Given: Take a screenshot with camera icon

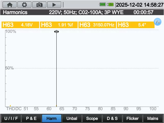Looking at the screenshot, I should tap(39, 5).
